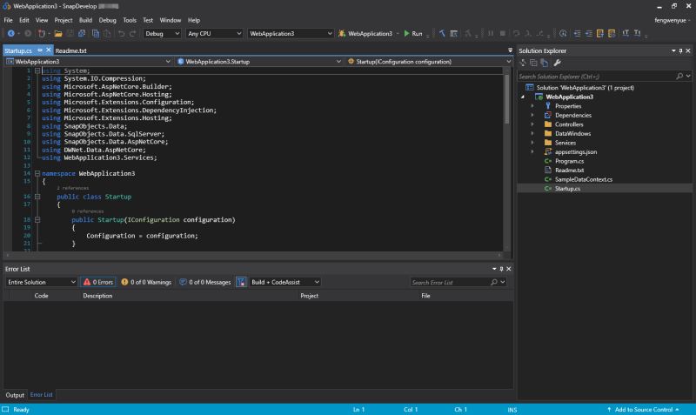The width and height of the screenshot is (696, 415).
Task: Click the decrease indent icon
Action: 577,33
